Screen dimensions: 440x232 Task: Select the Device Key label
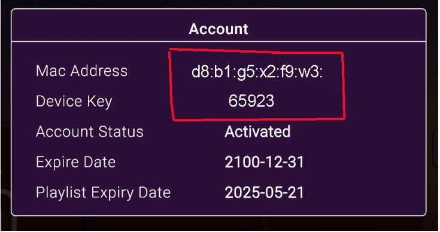click(x=74, y=102)
